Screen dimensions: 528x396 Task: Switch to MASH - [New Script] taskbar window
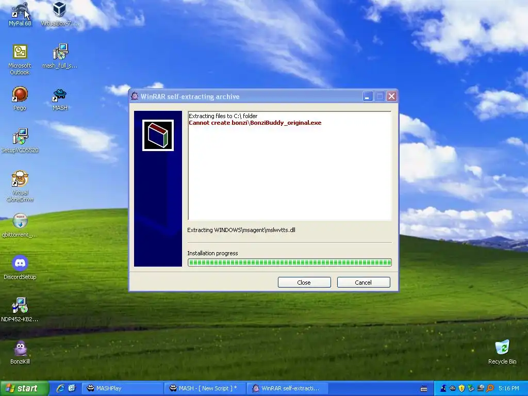[x=205, y=388]
